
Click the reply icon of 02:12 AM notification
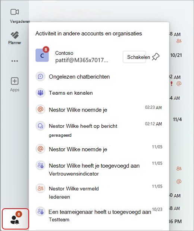pyautogui.click(x=40, y=126)
